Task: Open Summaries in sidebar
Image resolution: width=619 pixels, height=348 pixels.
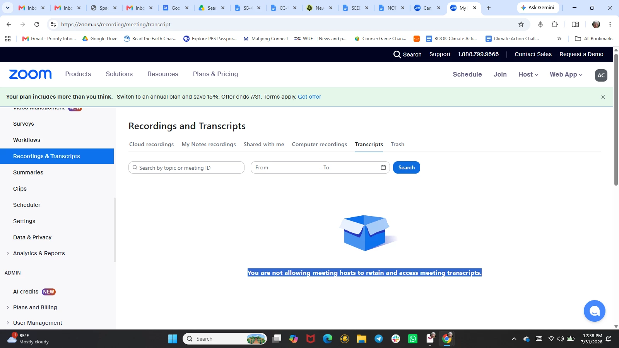Action: tap(28, 172)
